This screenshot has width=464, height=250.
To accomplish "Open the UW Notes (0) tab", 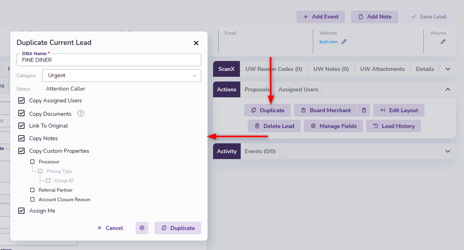I will click(331, 69).
